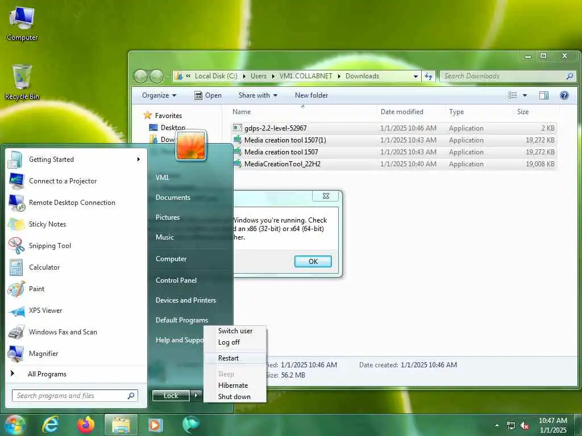
Task: Launch Connect to a Projector icon
Action: coord(16,181)
